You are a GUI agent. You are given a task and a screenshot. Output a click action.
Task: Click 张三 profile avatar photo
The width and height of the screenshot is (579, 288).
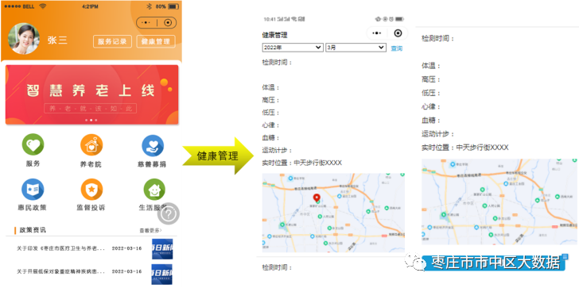click(x=24, y=39)
